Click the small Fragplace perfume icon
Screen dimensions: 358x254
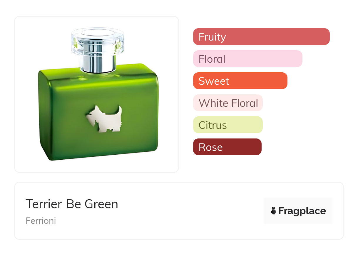274,211
